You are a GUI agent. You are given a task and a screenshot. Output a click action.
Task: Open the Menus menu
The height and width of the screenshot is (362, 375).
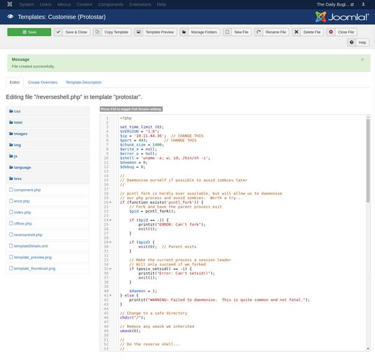click(x=64, y=4)
